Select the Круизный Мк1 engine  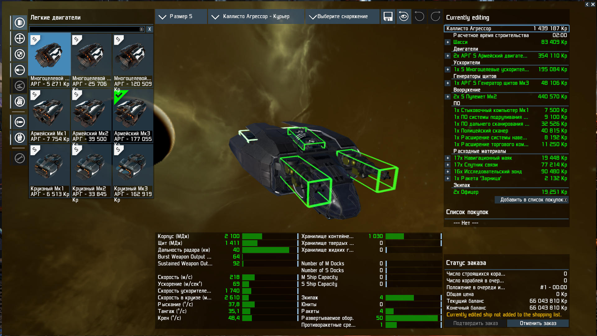pos(49,170)
